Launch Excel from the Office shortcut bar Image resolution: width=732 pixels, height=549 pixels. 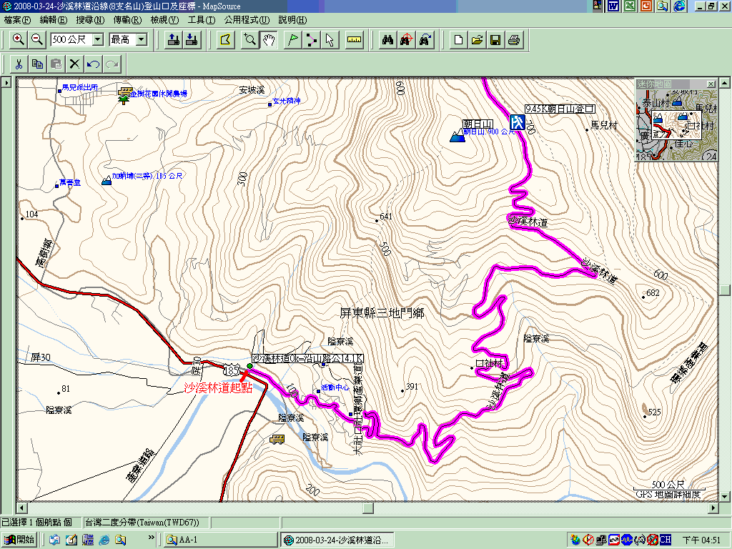tap(630, 6)
